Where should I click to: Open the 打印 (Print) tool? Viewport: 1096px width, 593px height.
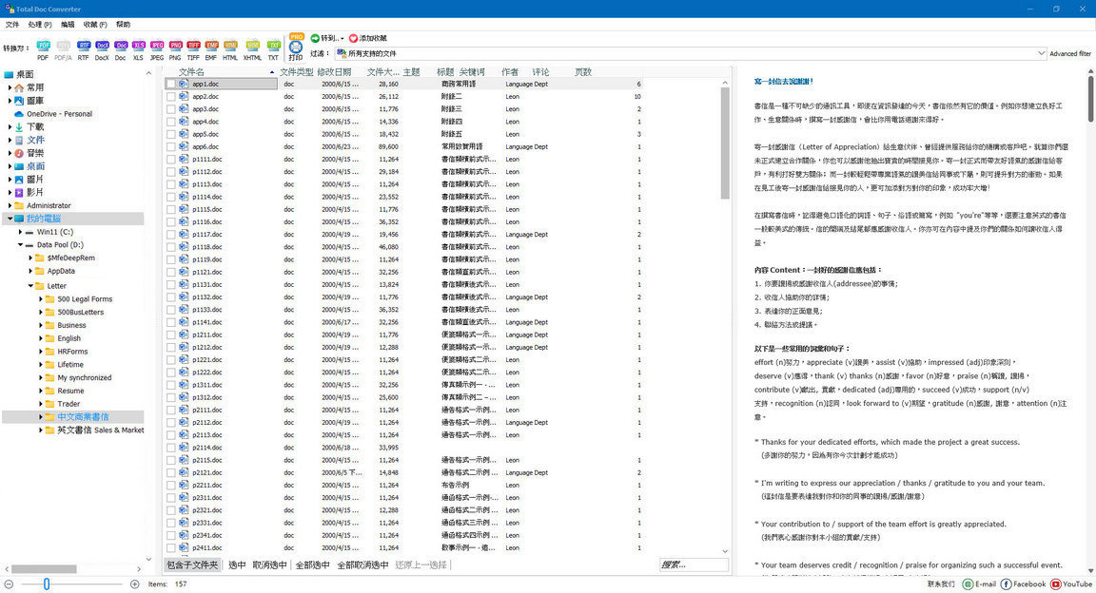(295, 47)
